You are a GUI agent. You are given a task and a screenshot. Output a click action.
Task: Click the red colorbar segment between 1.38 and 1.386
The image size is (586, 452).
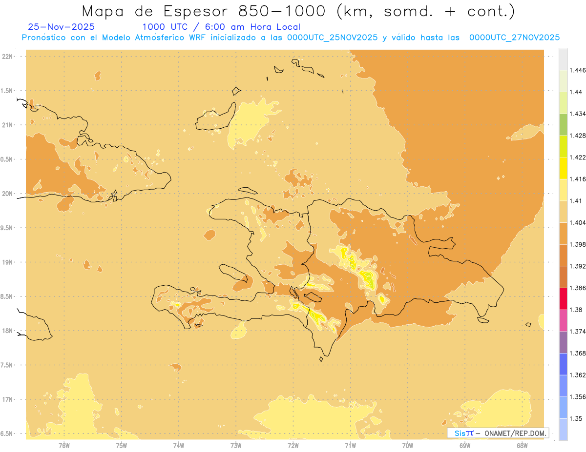click(x=563, y=298)
